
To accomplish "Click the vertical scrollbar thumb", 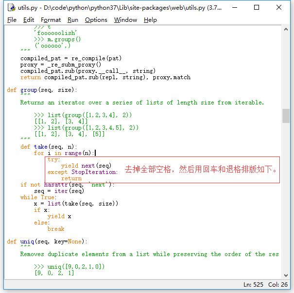I will (x=286, y=116).
